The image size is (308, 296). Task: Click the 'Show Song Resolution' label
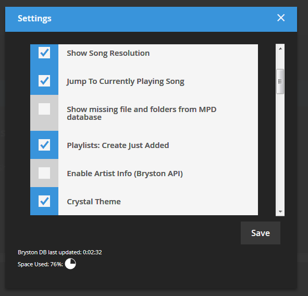coord(108,53)
